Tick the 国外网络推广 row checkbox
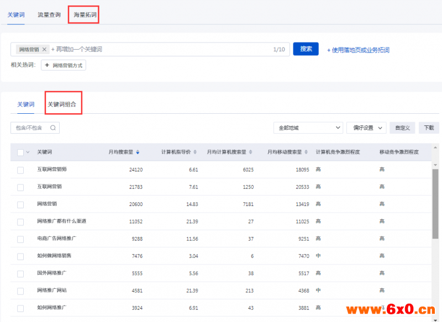Image resolution: width=442 pixels, height=322 pixels. tap(20, 273)
